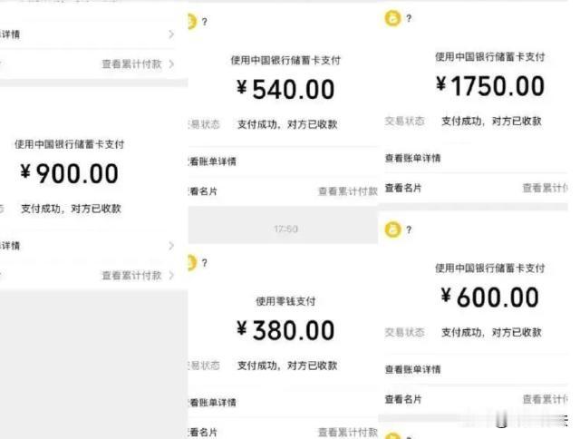The height and width of the screenshot is (439, 580).
Task: Click the 17:50 timestamp separator
Action: pos(285,229)
